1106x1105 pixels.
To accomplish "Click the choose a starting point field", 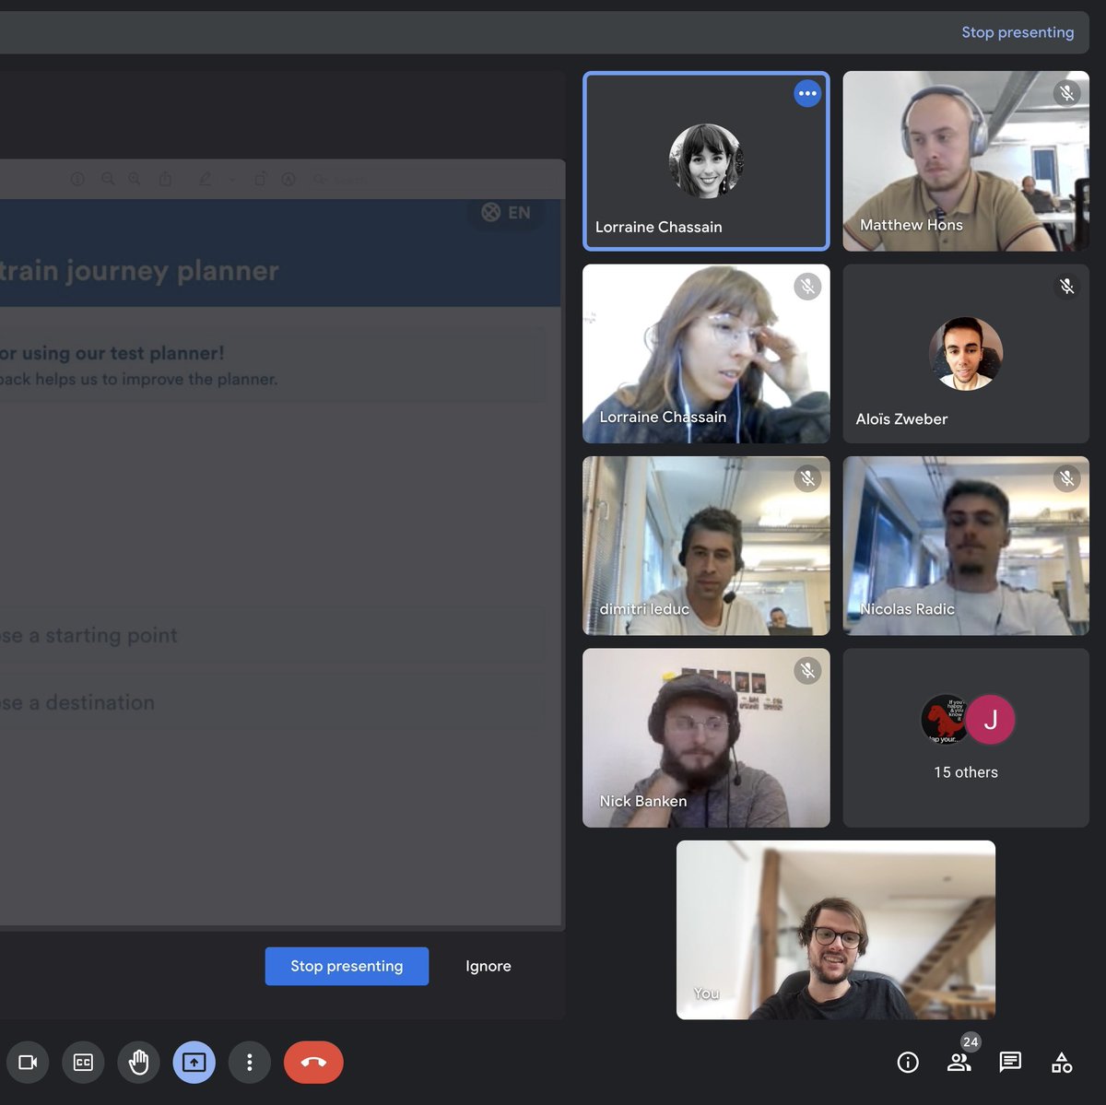I will [x=276, y=635].
